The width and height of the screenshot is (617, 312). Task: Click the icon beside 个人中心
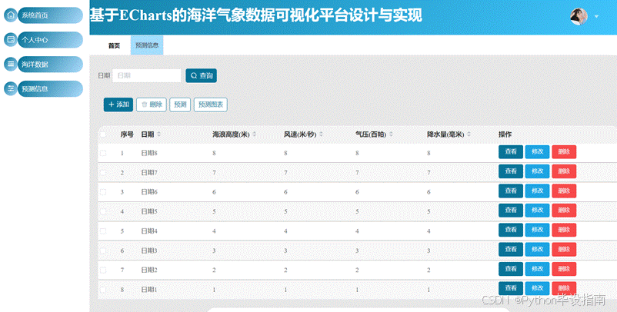tap(11, 39)
